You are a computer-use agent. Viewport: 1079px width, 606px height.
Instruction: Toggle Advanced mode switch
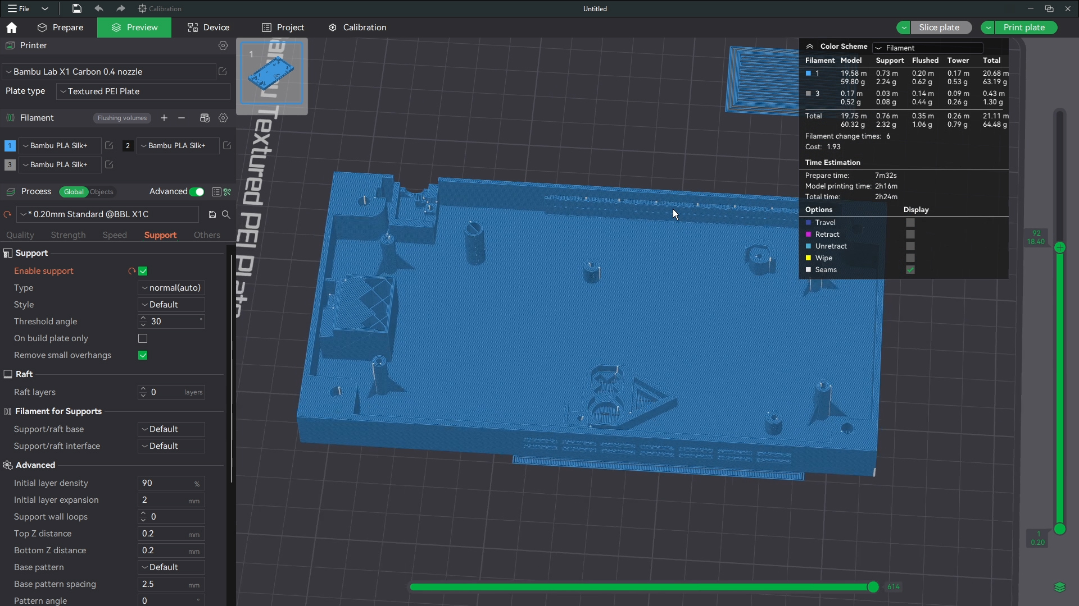click(196, 192)
